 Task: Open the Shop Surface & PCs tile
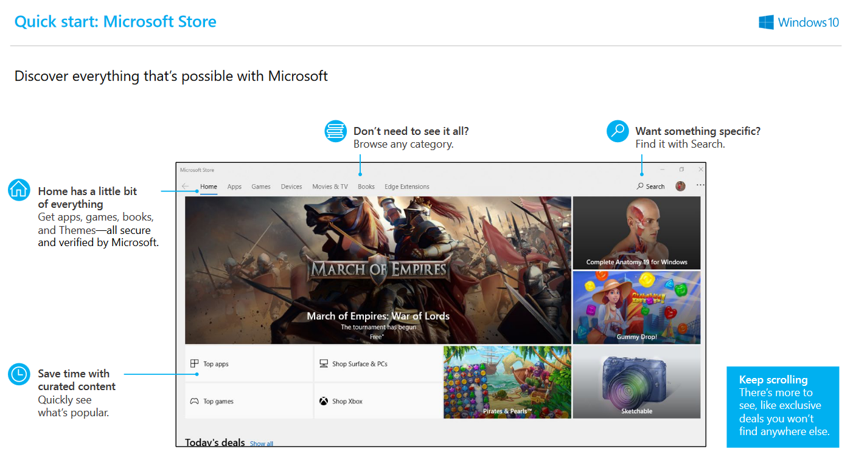coord(378,364)
